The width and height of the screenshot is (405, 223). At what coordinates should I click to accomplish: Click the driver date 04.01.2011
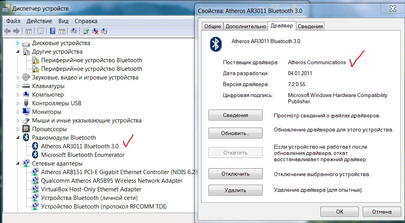[300, 73]
